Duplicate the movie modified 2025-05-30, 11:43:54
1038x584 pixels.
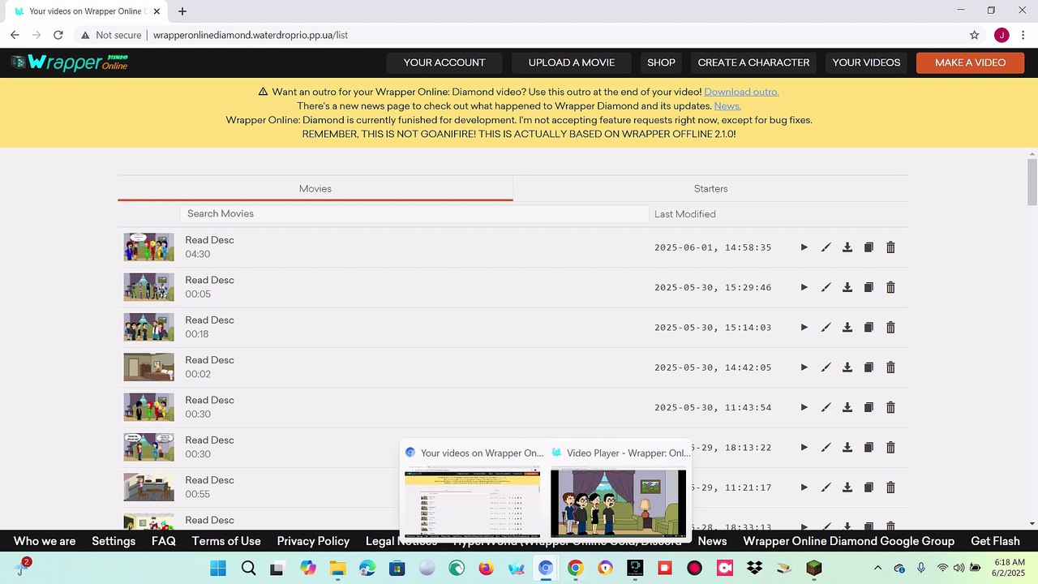(x=869, y=407)
